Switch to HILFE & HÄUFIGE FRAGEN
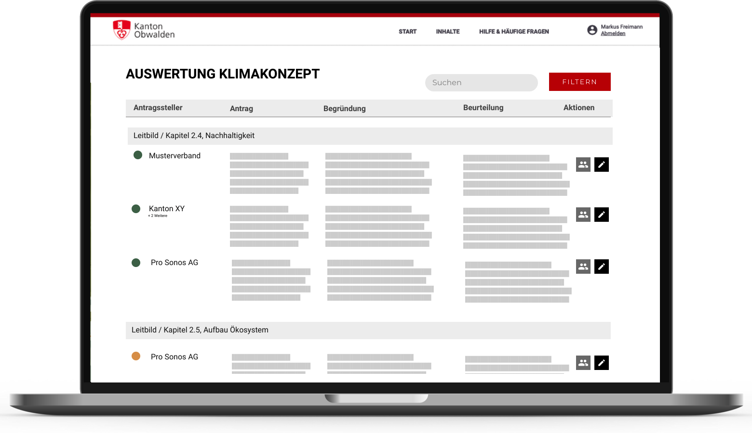The image size is (752, 433). coord(513,31)
